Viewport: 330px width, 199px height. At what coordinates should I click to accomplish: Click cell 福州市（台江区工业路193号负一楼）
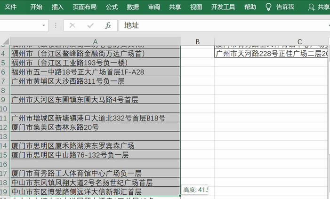click(95, 63)
